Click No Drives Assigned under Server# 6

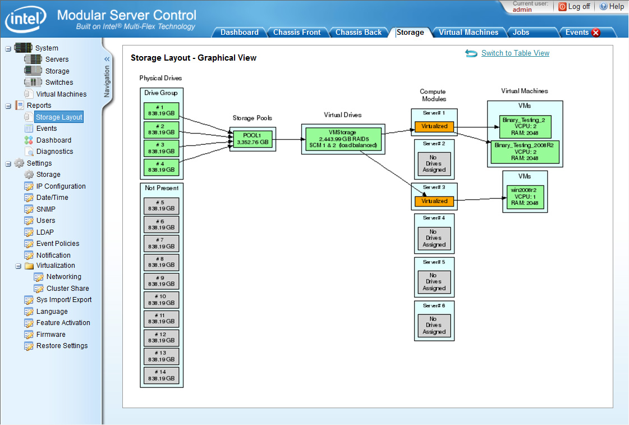click(x=434, y=326)
